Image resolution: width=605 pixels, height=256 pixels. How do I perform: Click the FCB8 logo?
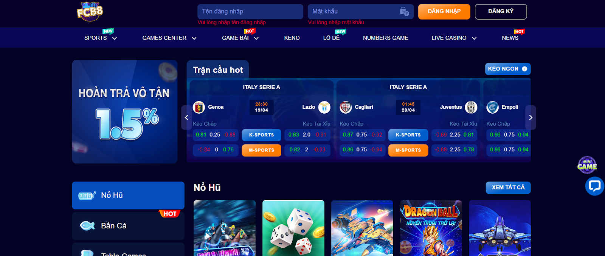[90, 12]
